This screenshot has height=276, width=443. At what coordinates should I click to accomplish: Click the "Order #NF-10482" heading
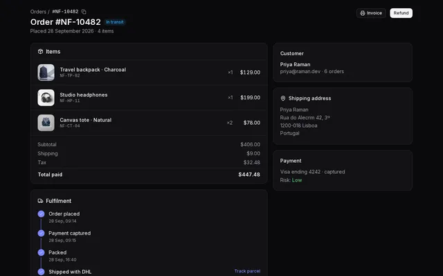(x=66, y=22)
